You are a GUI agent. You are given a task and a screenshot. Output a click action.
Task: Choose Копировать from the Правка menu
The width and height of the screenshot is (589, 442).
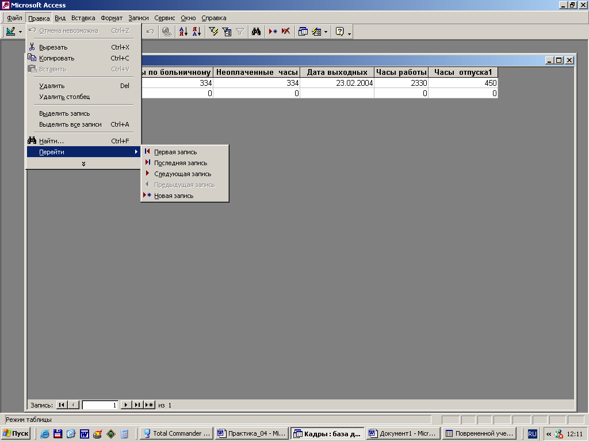(x=83, y=58)
